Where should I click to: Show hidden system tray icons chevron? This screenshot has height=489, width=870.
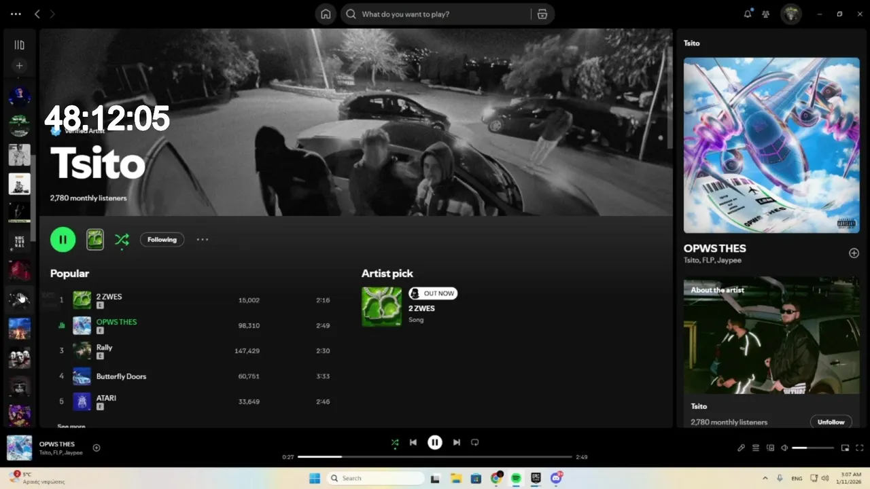765,478
